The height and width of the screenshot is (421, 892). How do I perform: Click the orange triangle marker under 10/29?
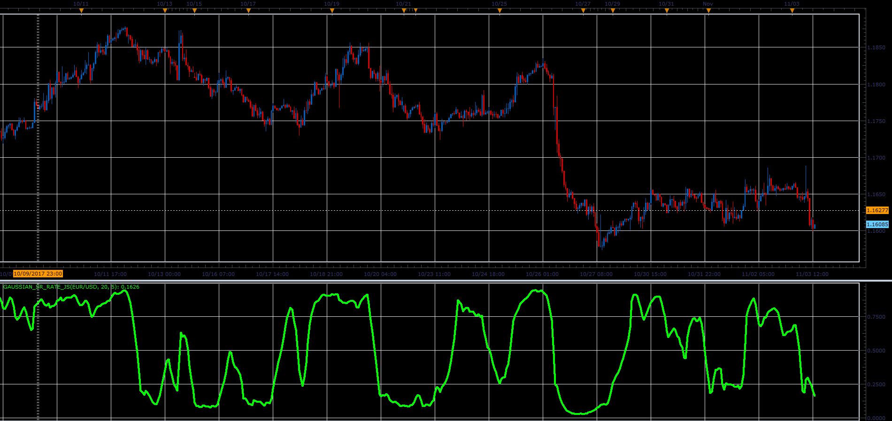pos(613,11)
